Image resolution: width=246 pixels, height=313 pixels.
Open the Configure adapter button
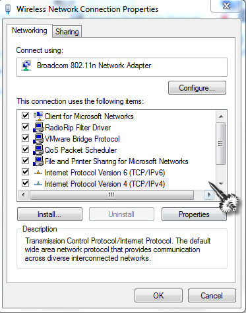point(197,88)
